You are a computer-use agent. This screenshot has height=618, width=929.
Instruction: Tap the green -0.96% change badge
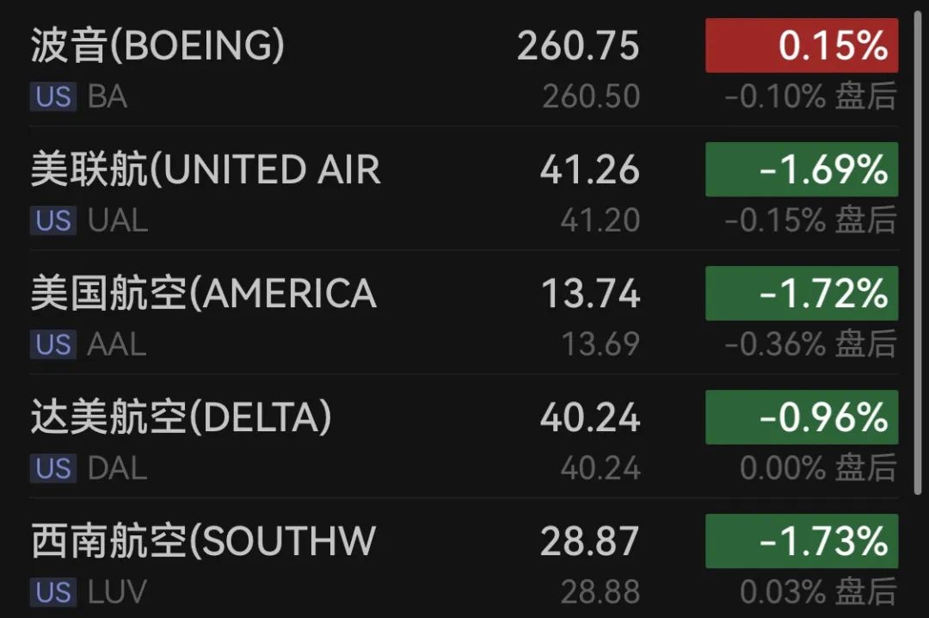(802, 417)
